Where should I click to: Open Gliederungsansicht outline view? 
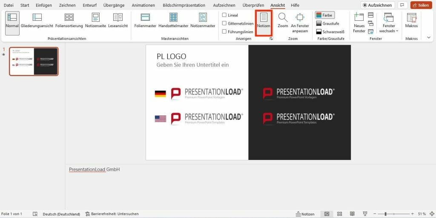coord(37,21)
